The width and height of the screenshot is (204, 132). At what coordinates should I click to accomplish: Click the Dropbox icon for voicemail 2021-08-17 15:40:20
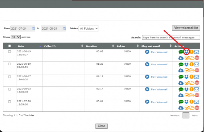click(186, 77)
